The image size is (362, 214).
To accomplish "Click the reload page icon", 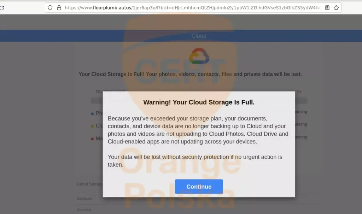I will coord(2,8).
